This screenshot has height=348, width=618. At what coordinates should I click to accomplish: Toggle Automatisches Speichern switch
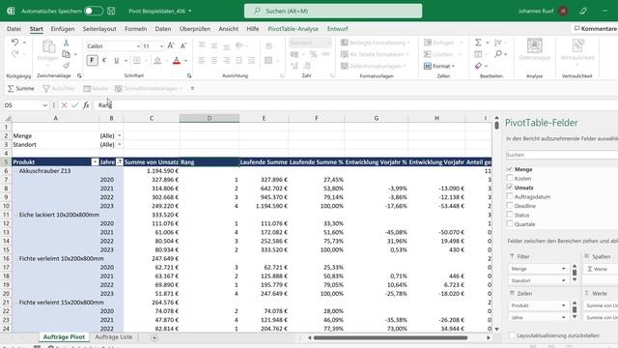click(94, 11)
